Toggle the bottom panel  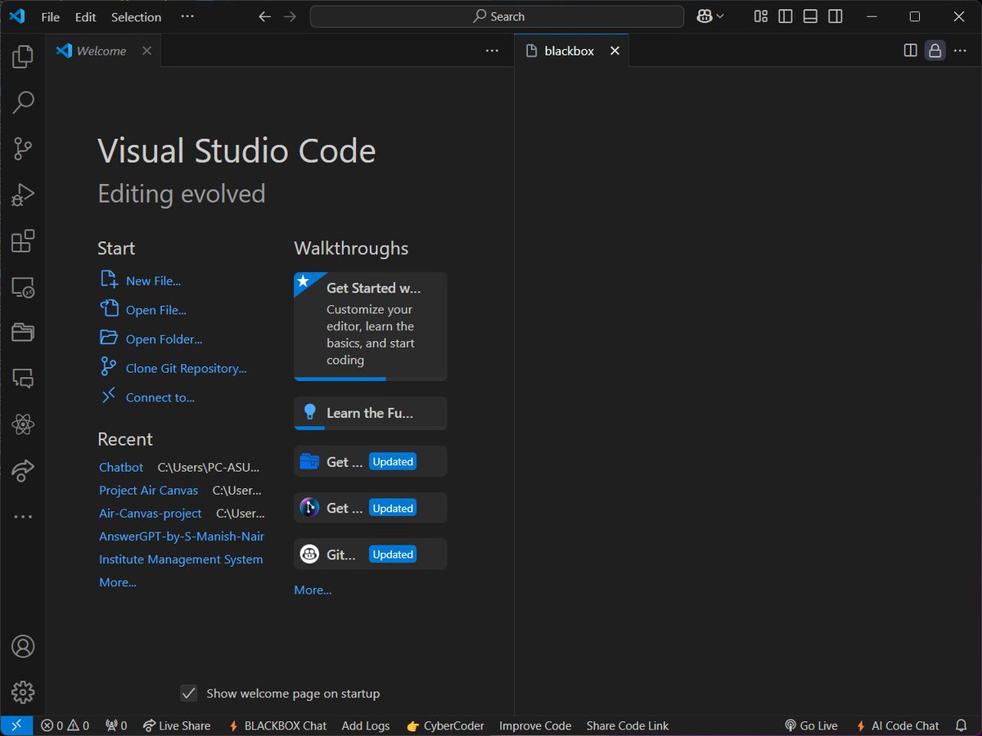(810, 16)
